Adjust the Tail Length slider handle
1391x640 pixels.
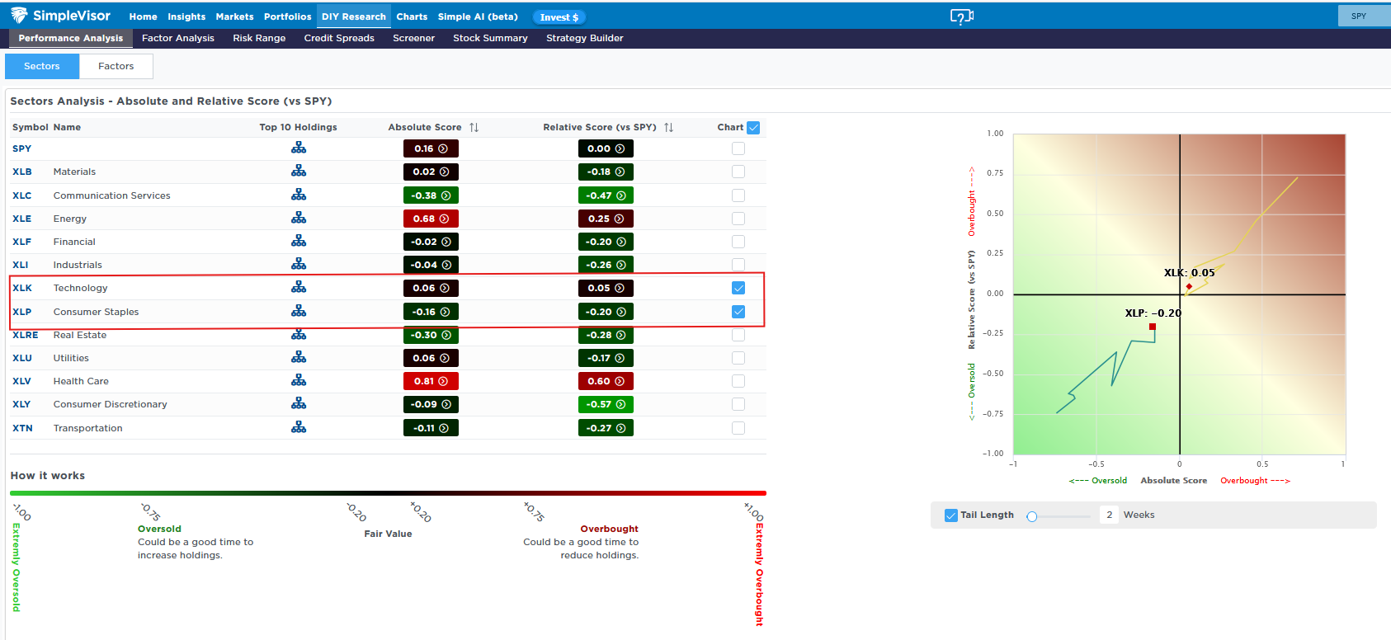point(1031,516)
